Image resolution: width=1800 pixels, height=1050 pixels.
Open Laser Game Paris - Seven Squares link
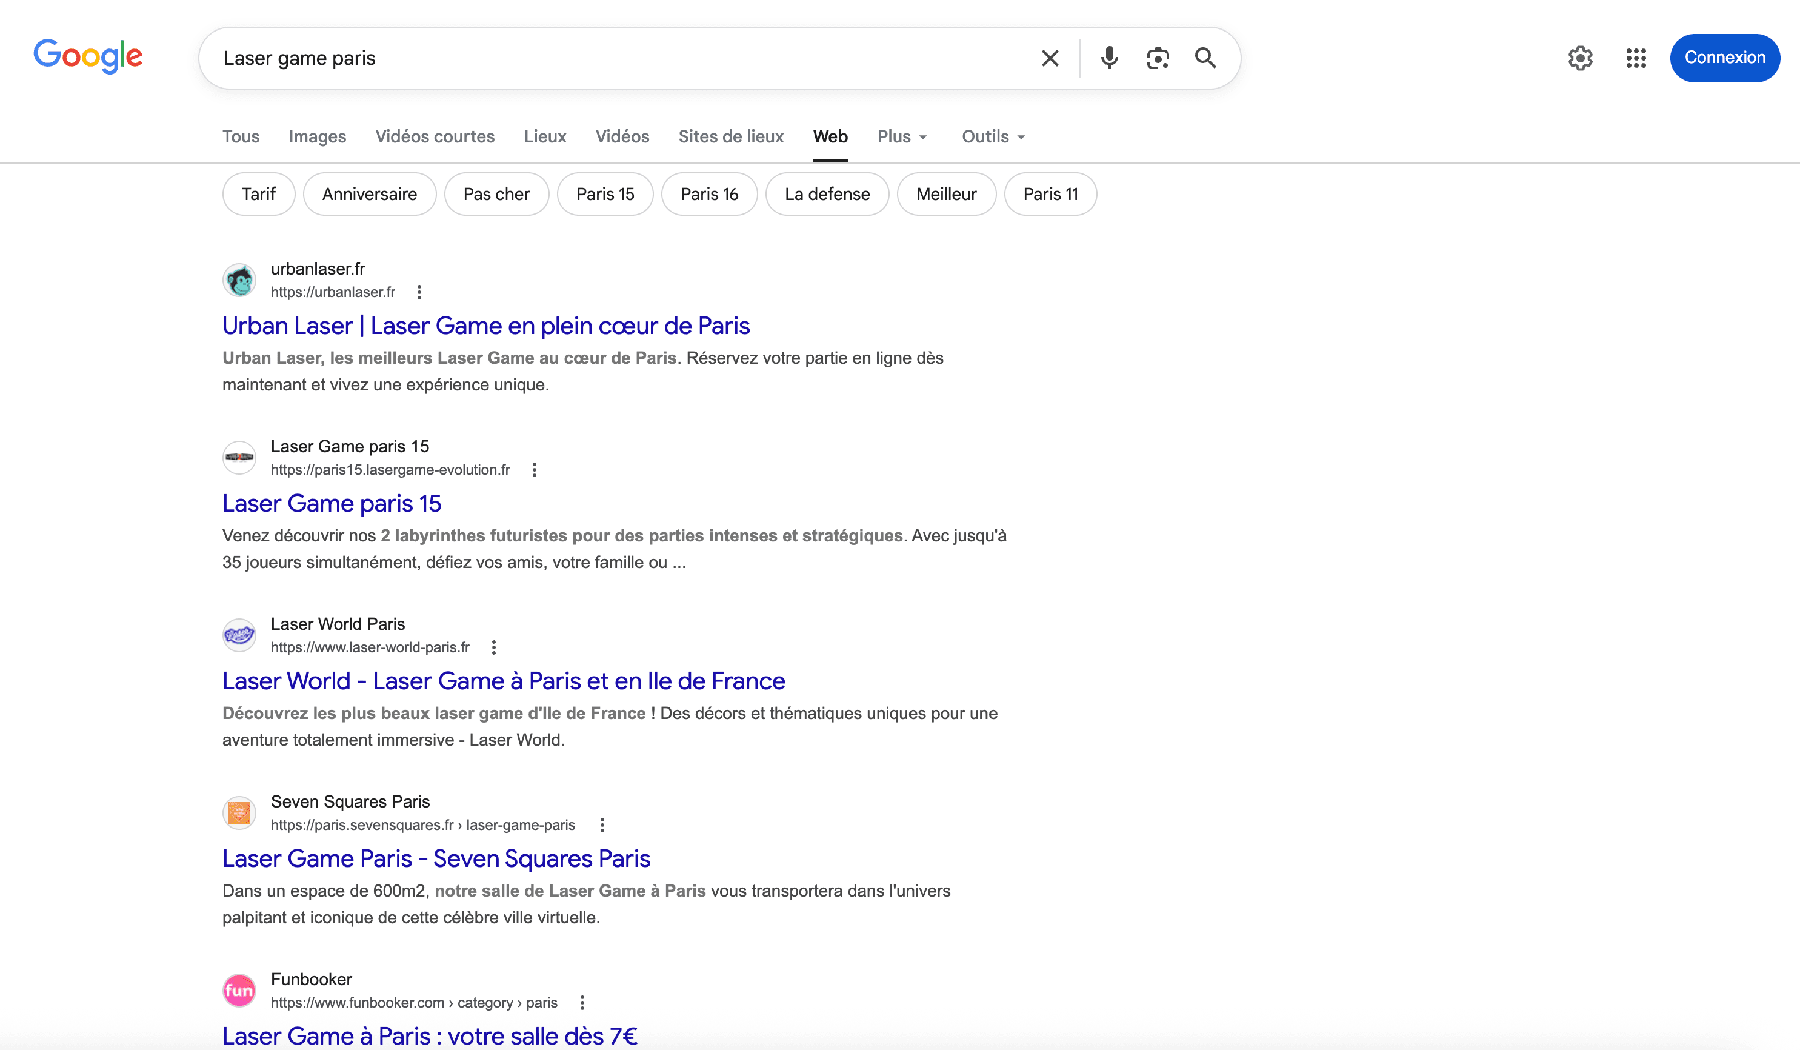point(436,858)
